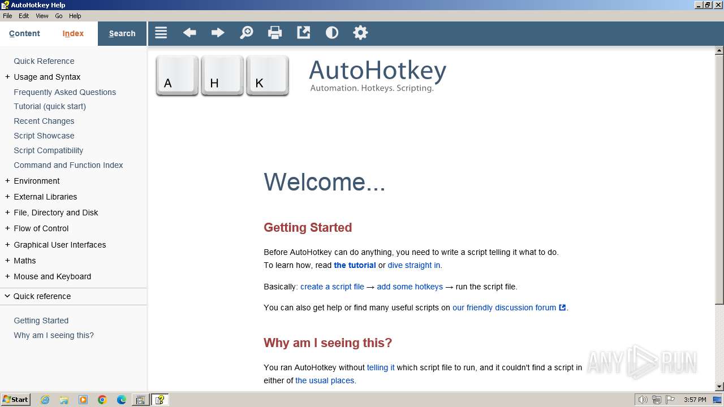The image size is (724, 407).
Task: Open Google Chrome from the taskbar
Action: click(x=102, y=400)
